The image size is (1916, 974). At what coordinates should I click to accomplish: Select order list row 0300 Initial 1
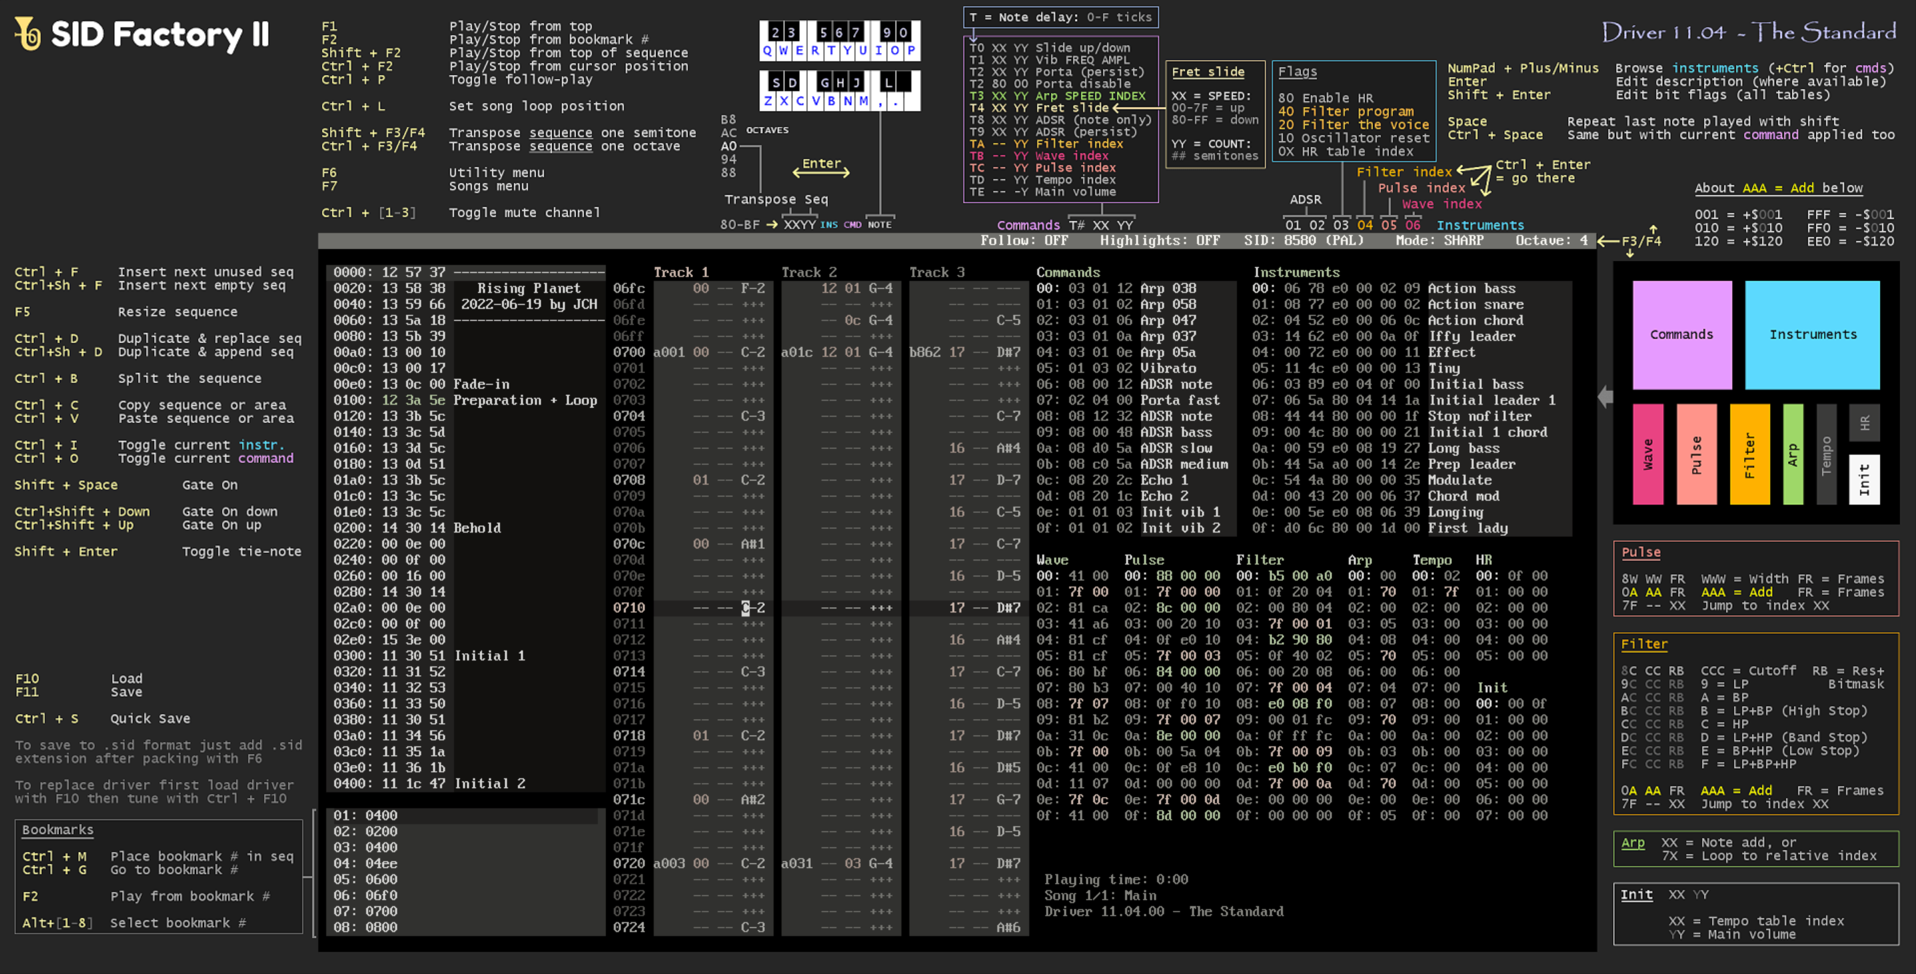click(x=465, y=656)
